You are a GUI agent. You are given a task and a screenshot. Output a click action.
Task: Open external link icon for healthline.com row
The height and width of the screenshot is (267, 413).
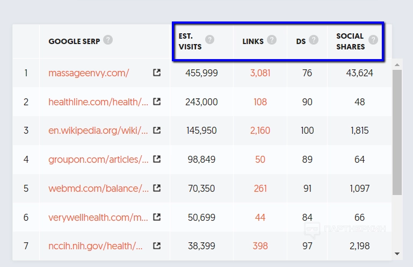pos(157,102)
